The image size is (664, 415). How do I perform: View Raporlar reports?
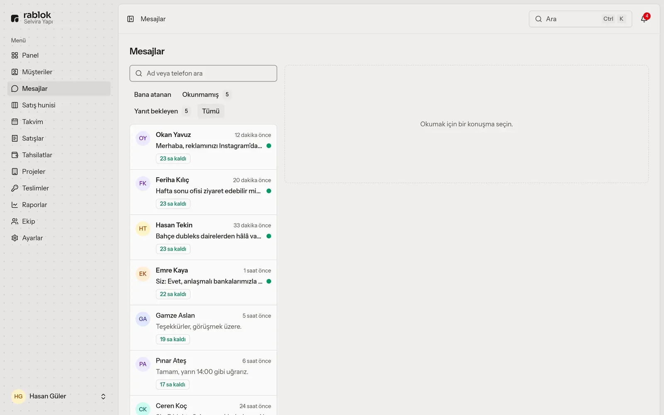click(x=59, y=205)
